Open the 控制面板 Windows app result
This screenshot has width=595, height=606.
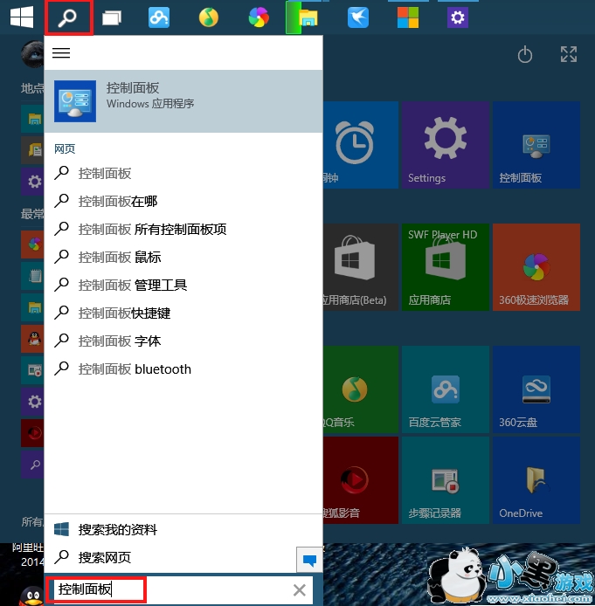tap(183, 101)
